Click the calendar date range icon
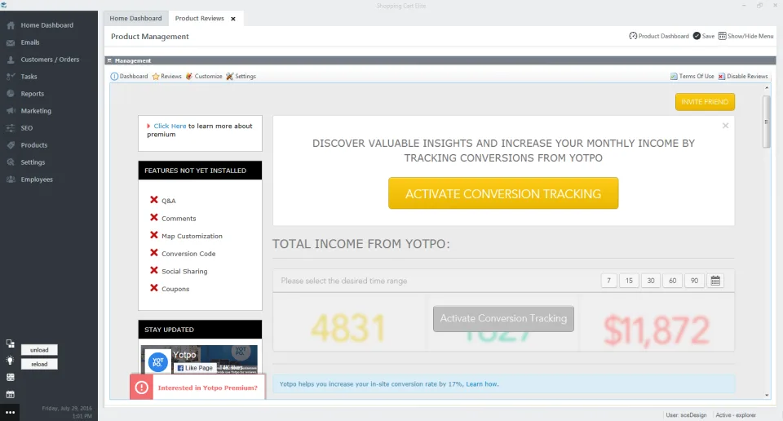783x421 pixels. (715, 281)
